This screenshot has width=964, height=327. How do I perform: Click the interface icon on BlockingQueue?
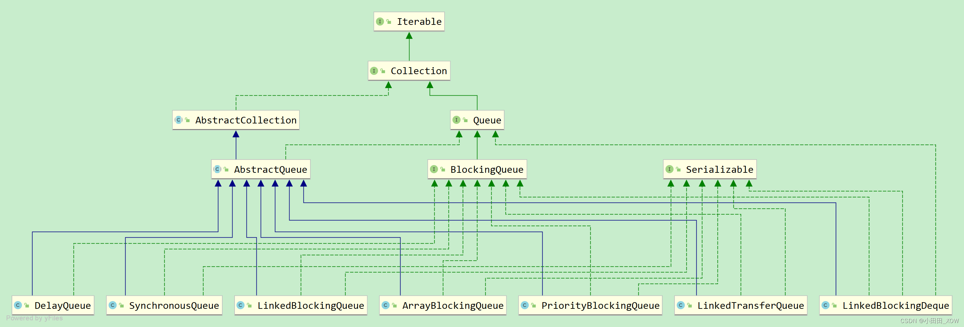[434, 169]
